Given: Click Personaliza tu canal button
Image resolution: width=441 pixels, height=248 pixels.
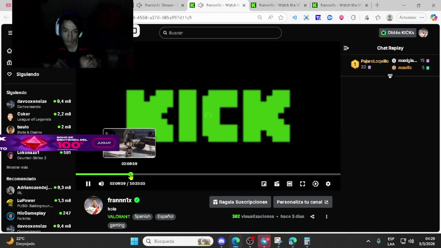Looking at the screenshot, I should (302, 202).
